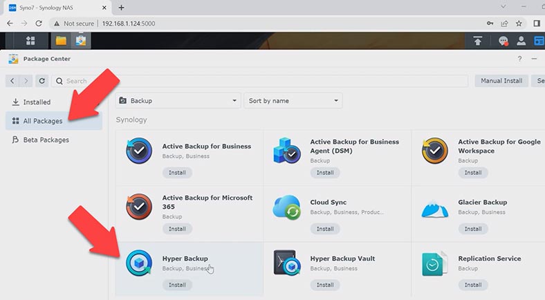Install the Replication Service package
Image resolution: width=545 pixels, height=300 pixels.
[x=473, y=285]
